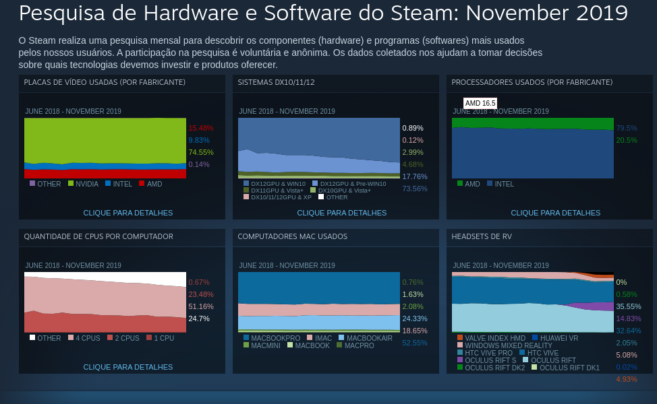Click the INTEL swatch in processors legend
The width and height of the screenshot is (657, 404).
(490, 183)
